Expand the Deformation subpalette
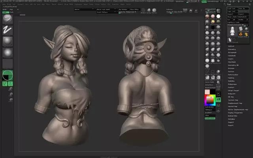The image size is (253, 158). pos(233,75)
